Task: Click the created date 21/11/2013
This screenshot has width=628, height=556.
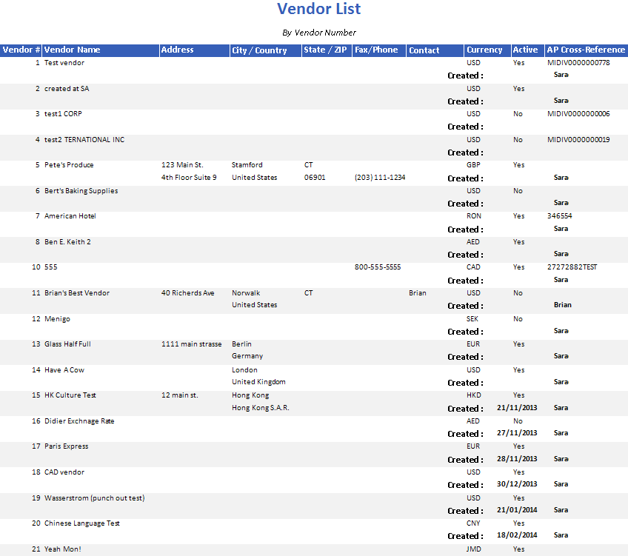Action: pyautogui.click(x=517, y=408)
